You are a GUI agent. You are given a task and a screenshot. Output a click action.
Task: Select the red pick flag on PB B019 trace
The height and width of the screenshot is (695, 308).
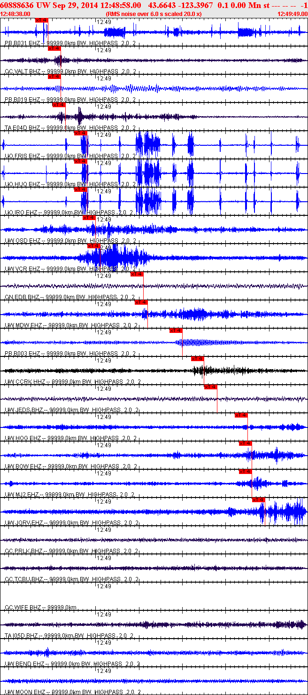[54, 77]
